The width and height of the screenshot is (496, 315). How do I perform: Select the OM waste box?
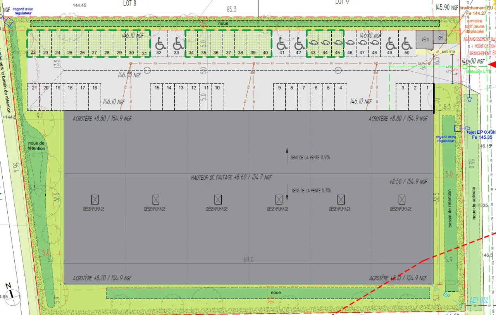(440, 38)
